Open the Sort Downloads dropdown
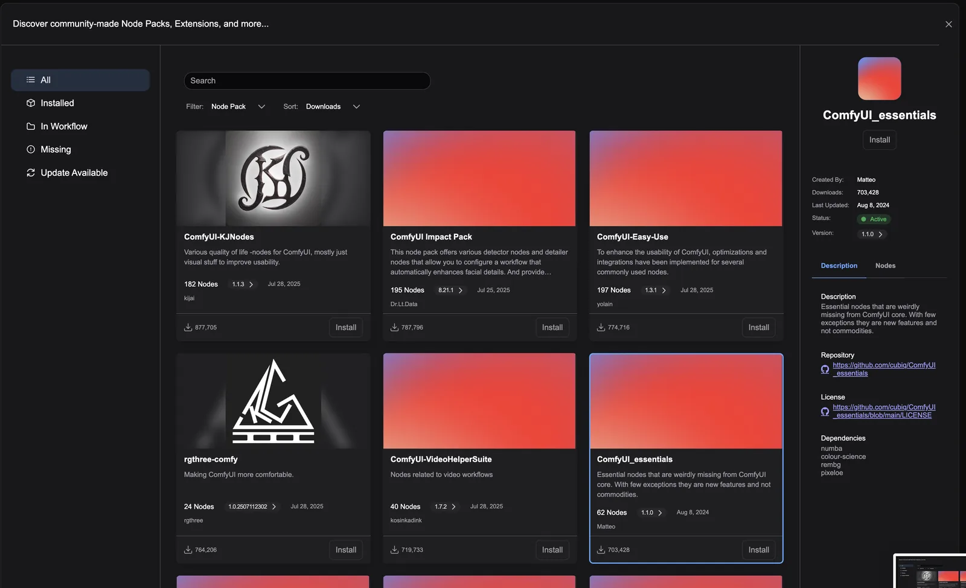The height and width of the screenshot is (588, 966). (333, 106)
